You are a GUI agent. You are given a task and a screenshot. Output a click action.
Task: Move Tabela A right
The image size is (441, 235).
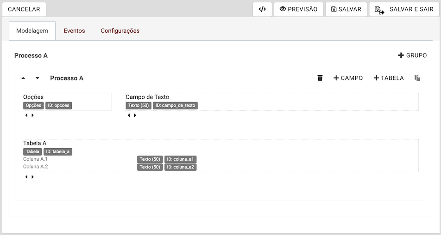32,177
